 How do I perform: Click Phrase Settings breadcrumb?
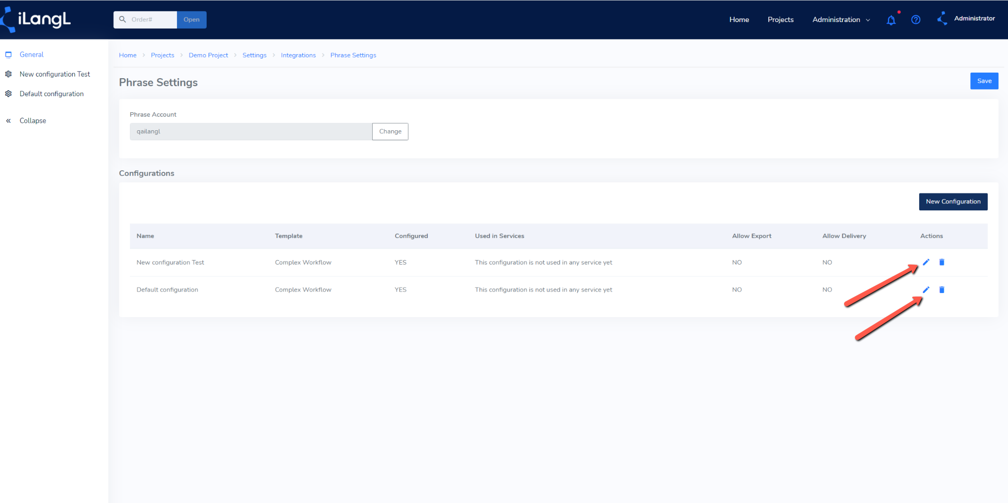coord(353,55)
